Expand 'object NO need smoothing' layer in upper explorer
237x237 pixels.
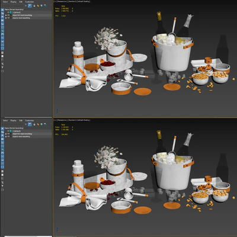(x=6, y=15)
